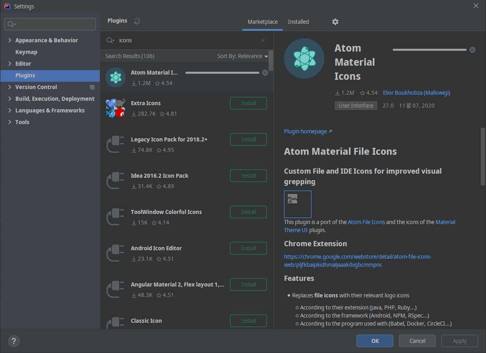Image resolution: width=486 pixels, height=353 pixels.
Task: Open the Plugin homepage link
Action: (x=308, y=131)
